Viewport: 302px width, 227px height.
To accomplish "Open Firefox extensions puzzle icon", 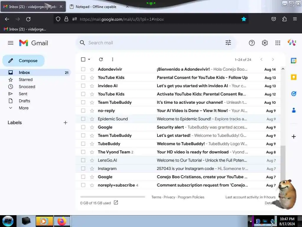I will pos(284,19).
